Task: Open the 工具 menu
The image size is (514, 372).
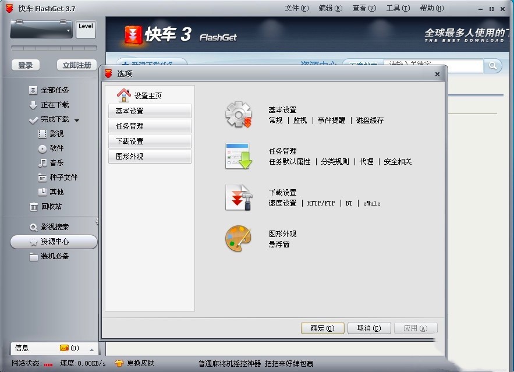Action: pyautogui.click(x=398, y=9)
